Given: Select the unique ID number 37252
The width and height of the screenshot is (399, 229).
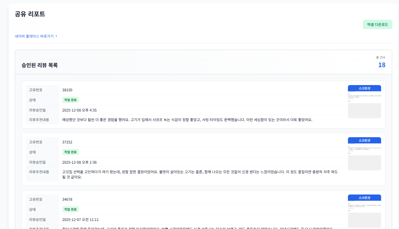Looking at the screenshot, I should (x=67, y=142).
